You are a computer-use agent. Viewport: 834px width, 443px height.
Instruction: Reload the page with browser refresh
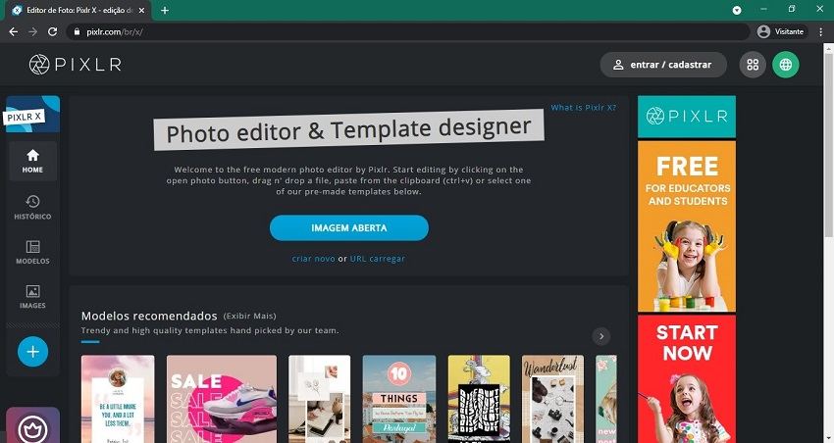[52, 31]
